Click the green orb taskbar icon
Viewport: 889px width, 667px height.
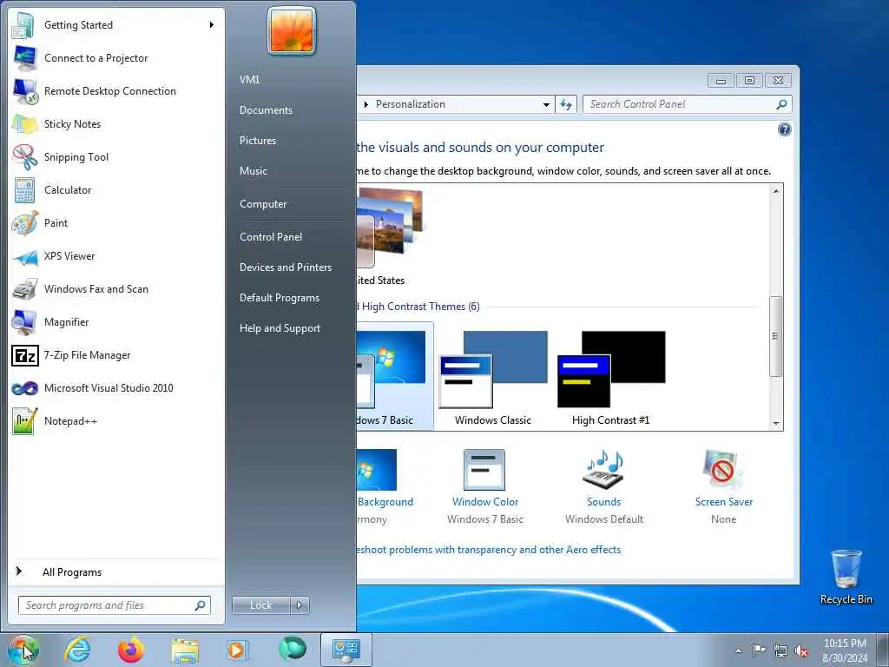pyautogui.click(x=292, y=649)
